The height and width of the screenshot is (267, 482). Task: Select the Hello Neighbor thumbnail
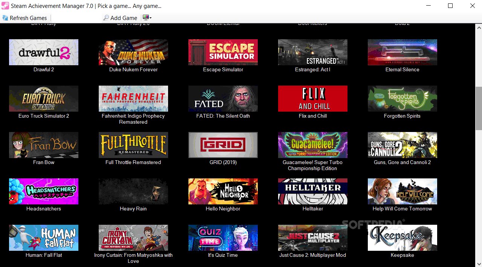coord(223,191)
